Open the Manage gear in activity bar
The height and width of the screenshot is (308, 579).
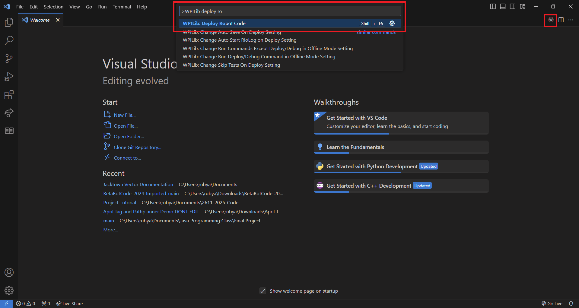9,291
